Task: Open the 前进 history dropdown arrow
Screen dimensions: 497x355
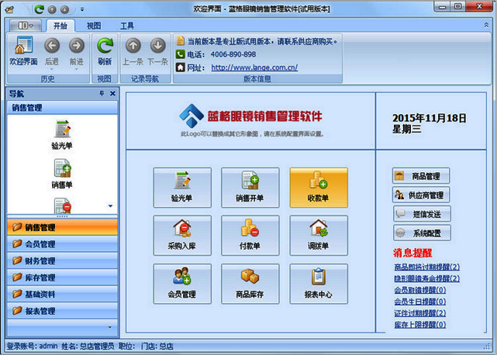Action: pyautogui.click(x=77, y=69)
